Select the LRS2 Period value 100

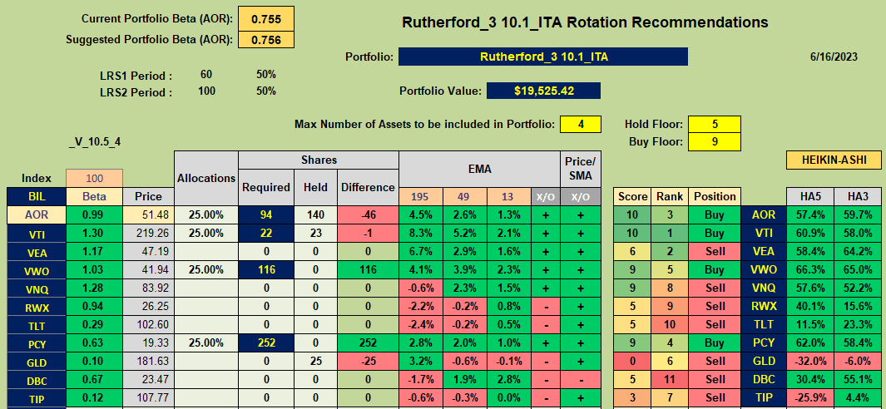pyautogui.click(x=207, y=91)
